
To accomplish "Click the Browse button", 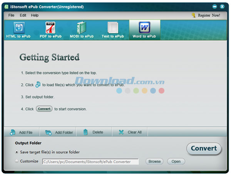I will (154, 161).
